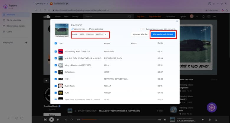Image resolution: width=230 pixels, height=123 pixels.
Task: Click the Electronic playlist cover thumbnail
Action: click(x=62, y=30)
